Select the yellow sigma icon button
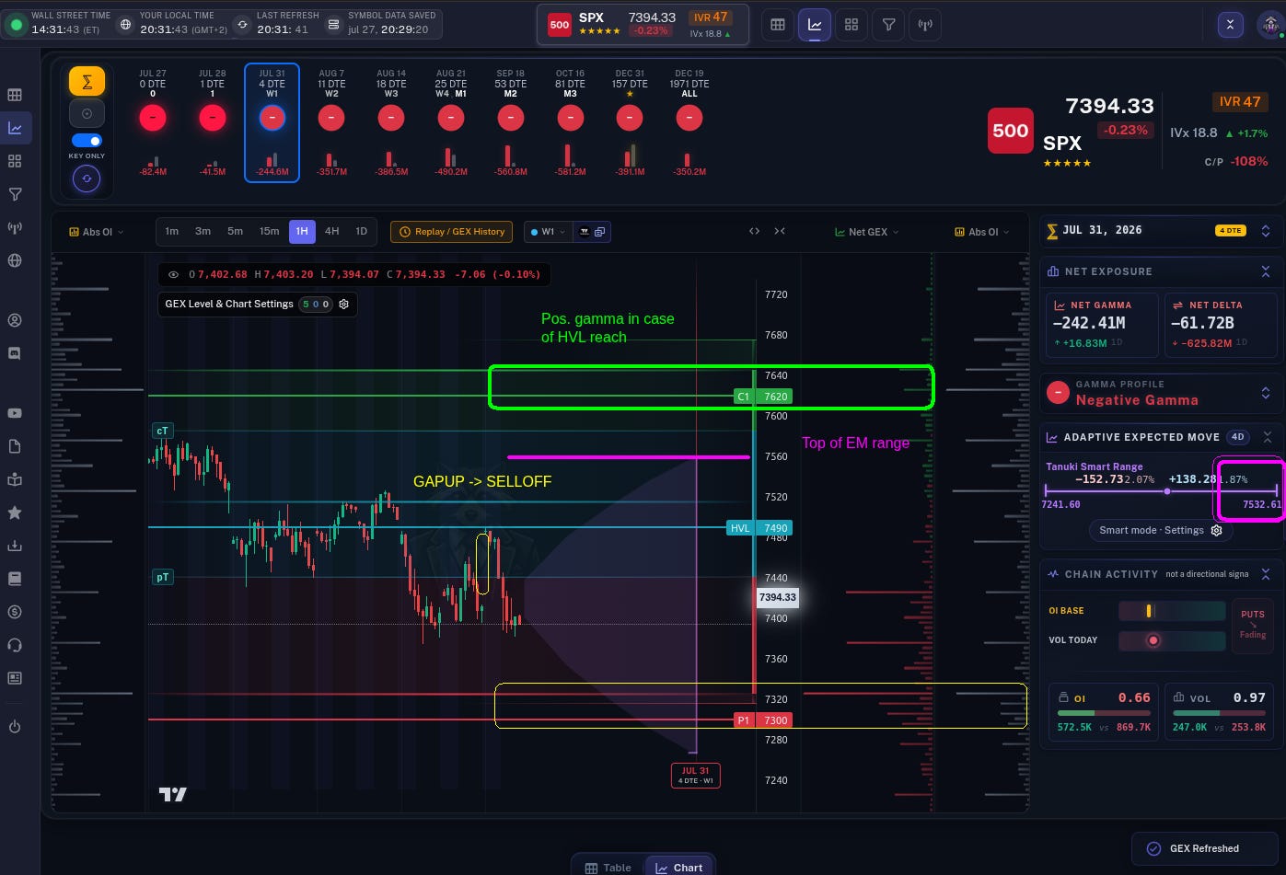Screen dimensions: 1286x875 coord(87,82)
